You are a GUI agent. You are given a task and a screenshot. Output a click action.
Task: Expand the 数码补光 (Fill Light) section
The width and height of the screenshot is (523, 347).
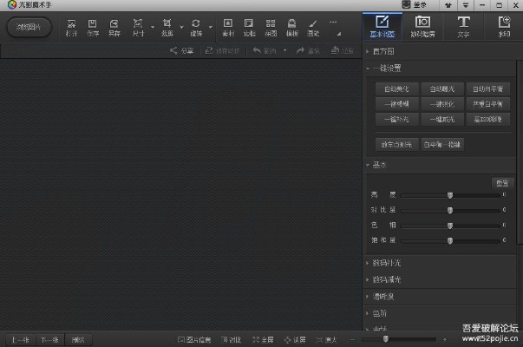coord(386,263)
